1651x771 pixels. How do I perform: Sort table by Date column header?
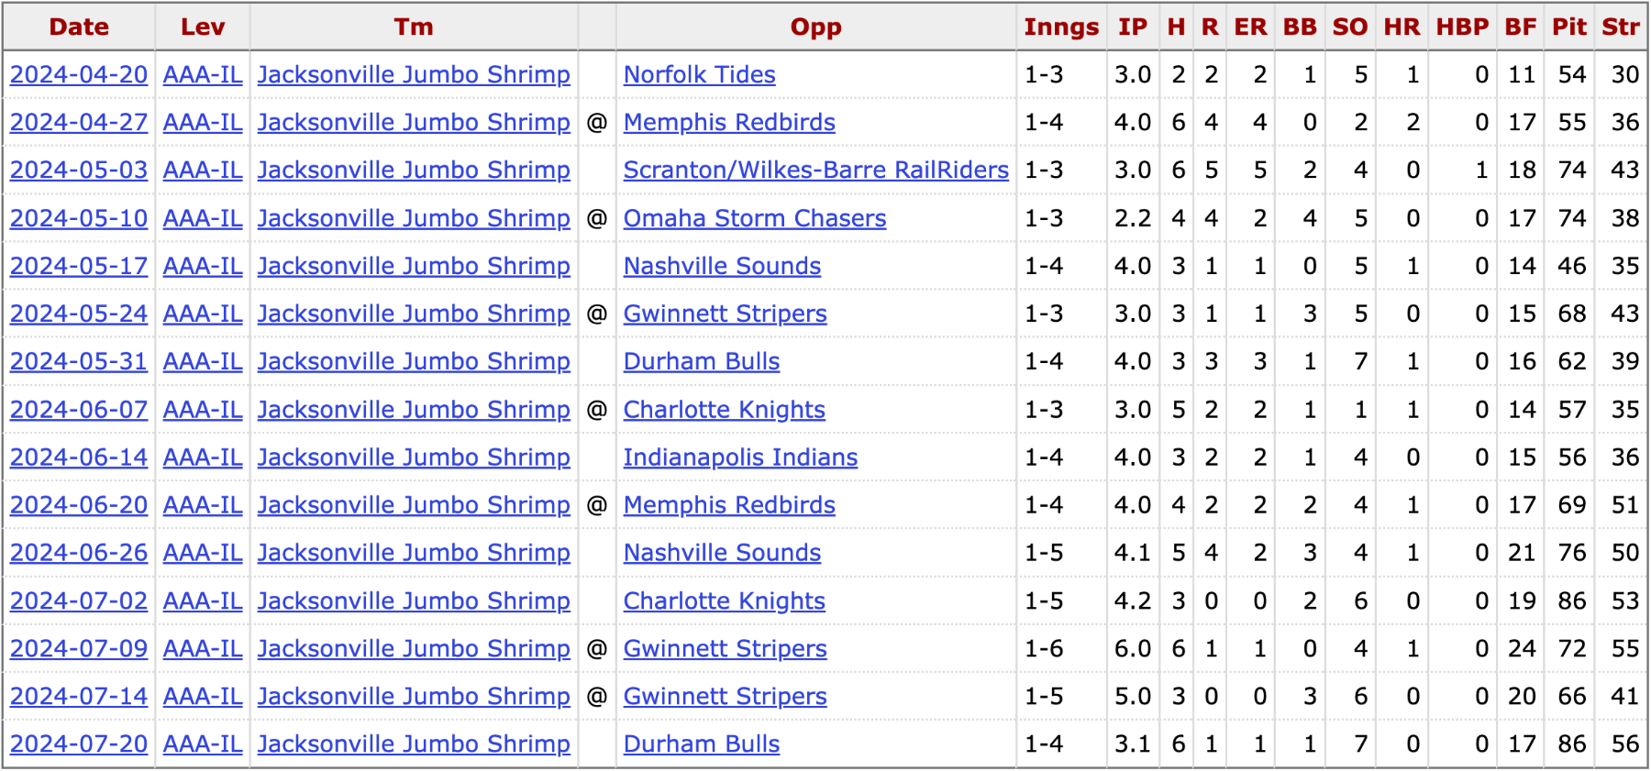pos(79,27)
